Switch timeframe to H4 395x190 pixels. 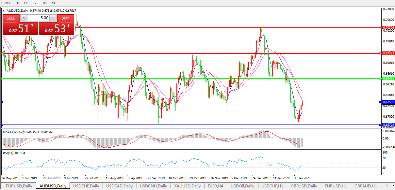26,3
